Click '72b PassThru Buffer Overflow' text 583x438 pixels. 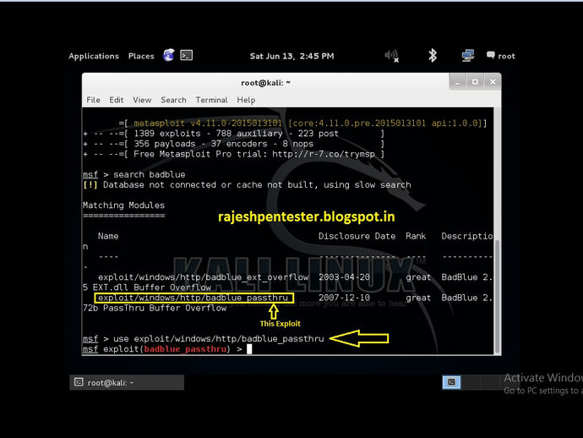155,308
